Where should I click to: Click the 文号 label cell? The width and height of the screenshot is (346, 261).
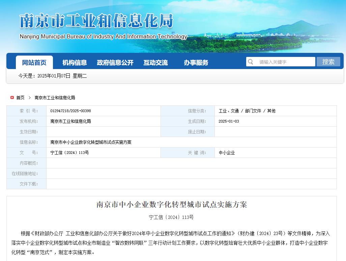[x=27, y=153]
